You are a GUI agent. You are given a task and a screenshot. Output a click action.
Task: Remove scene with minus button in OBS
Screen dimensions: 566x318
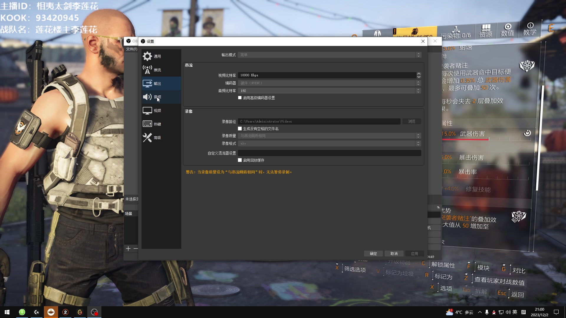point(136,249)
